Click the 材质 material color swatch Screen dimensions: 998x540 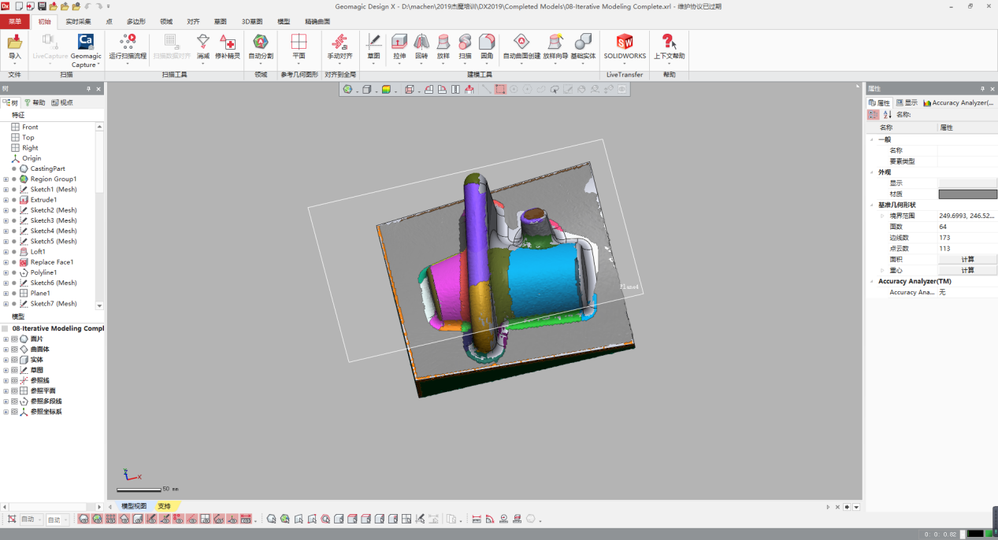click(967, 194)
